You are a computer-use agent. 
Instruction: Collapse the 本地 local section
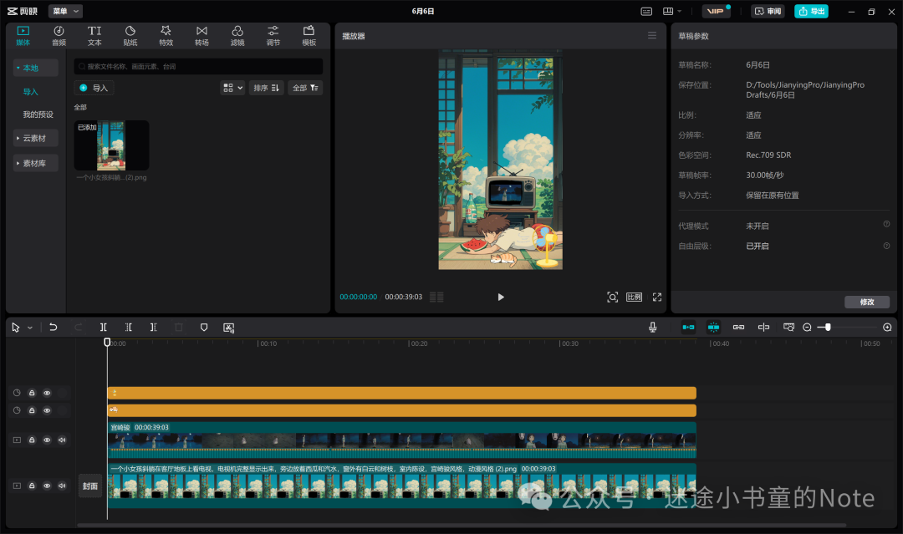pos(35,68)
